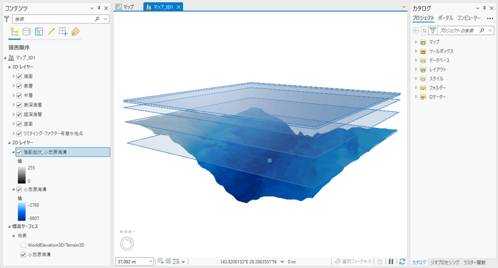
Task: Toggle the 陰影起伏_小笠原海溝 layer checkbox
Action: click(x=19, y=152)
